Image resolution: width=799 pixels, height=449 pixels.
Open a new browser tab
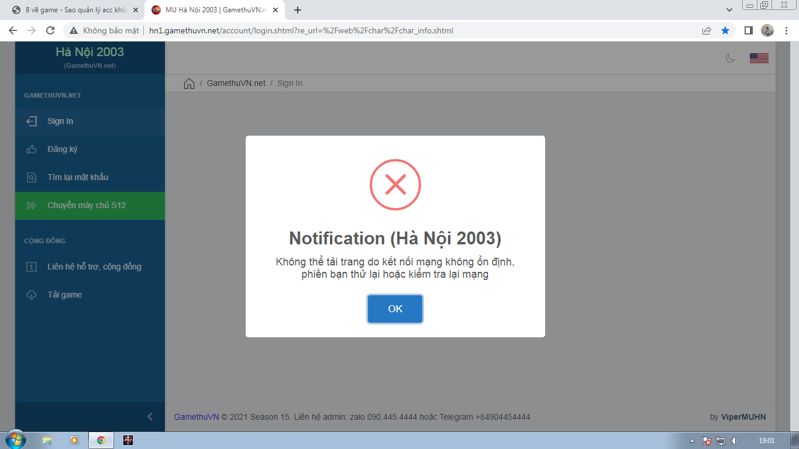[298, 10]
